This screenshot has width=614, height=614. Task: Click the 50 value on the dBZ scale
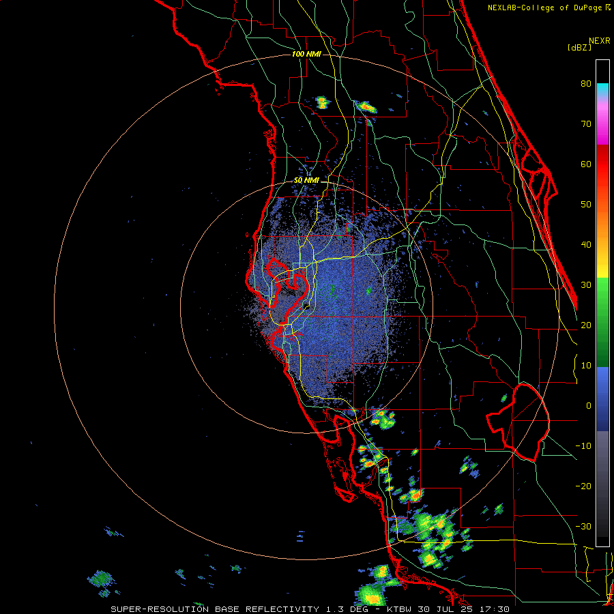586,205
